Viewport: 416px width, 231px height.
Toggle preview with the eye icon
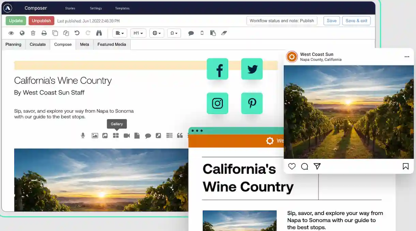pos(11,33)
